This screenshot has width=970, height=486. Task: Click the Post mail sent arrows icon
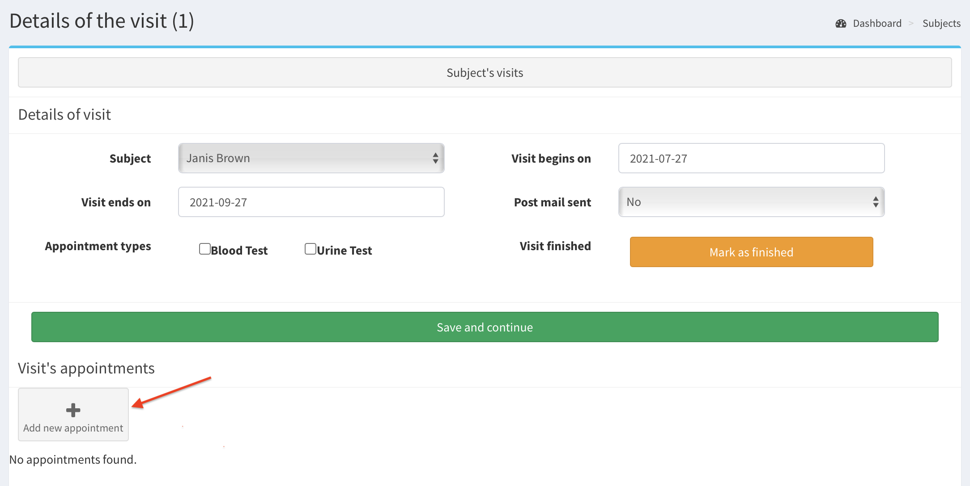(876, 202)
